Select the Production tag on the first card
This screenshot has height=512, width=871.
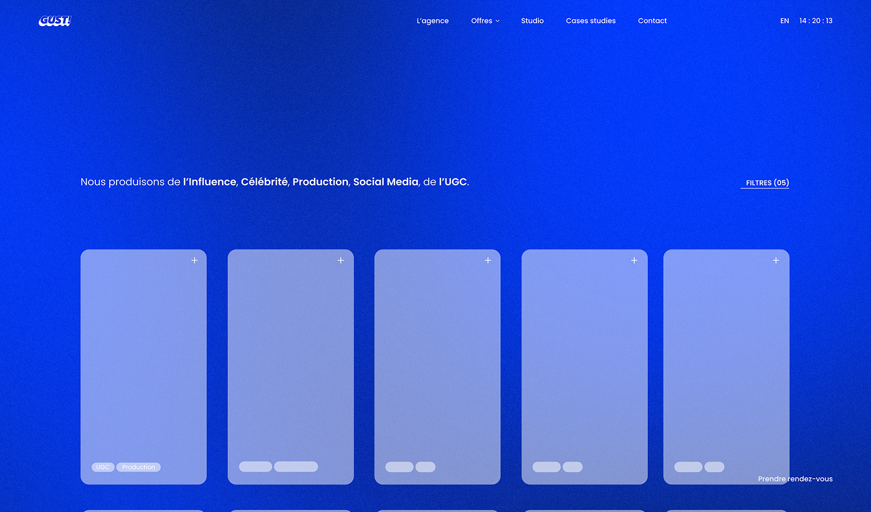(x=138, y=467)
